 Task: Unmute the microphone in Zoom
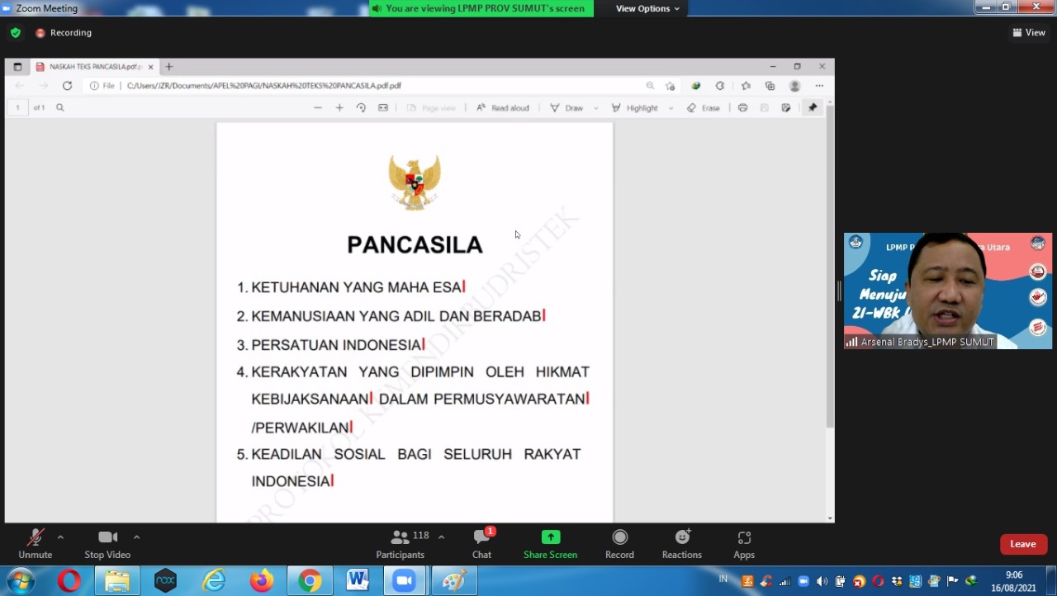click(35, 544)
